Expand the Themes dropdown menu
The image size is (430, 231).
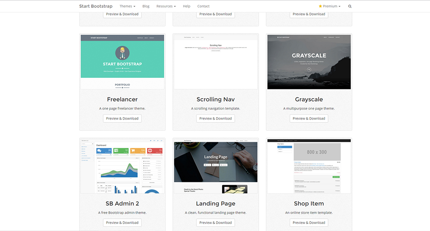[127, 6]
